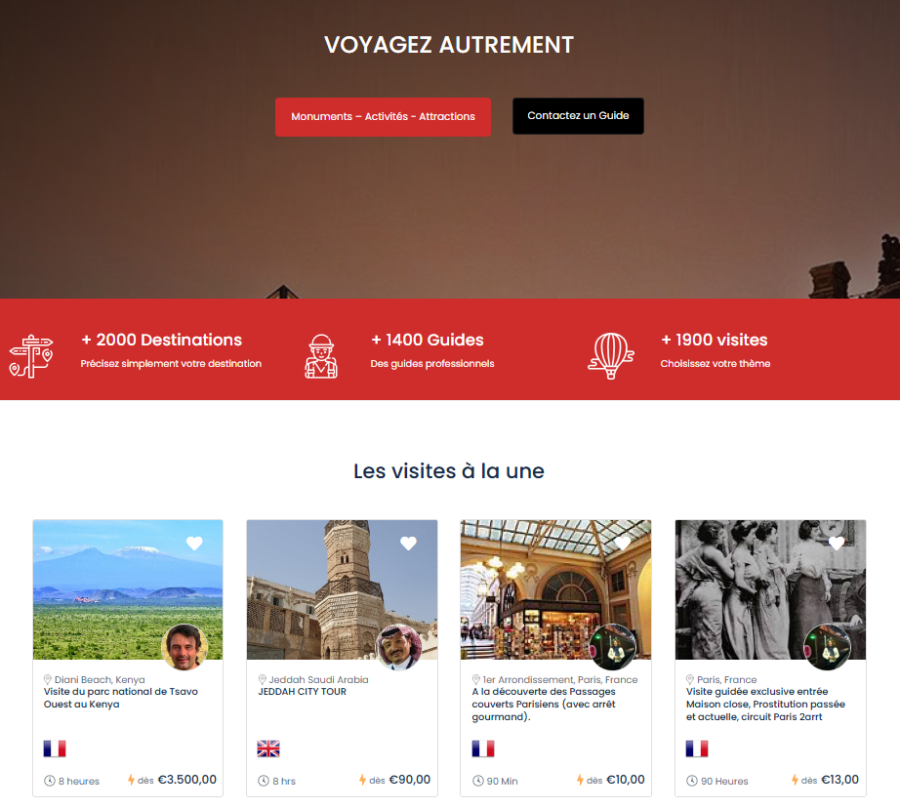900x808 pixels.
Task: Open the Kenya guide's profile photo
Action: (184, 647)
